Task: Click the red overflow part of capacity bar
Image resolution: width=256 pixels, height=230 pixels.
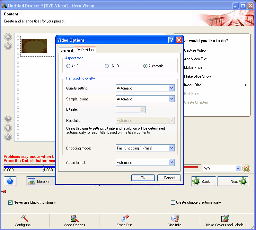Action: pyautogui.click(x=191, y=167)
